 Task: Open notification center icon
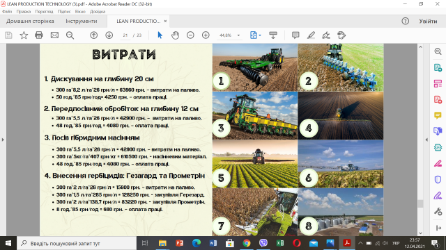coord(435,243)
